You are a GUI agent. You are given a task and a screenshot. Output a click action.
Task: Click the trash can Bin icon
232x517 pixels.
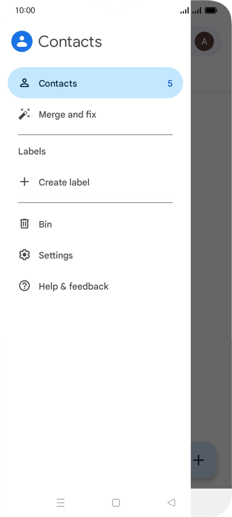pos(25,224)
